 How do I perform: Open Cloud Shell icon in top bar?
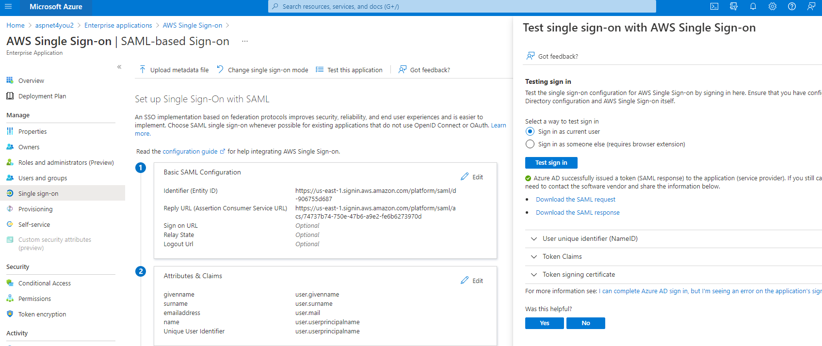click(x=714, y=7)
